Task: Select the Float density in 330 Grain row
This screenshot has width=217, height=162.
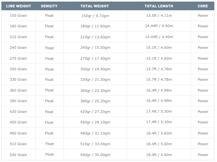Action: (49, 80)
